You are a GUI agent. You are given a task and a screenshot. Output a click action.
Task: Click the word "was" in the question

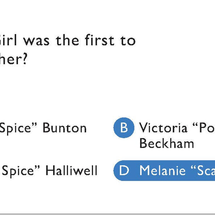click(36, 41)
